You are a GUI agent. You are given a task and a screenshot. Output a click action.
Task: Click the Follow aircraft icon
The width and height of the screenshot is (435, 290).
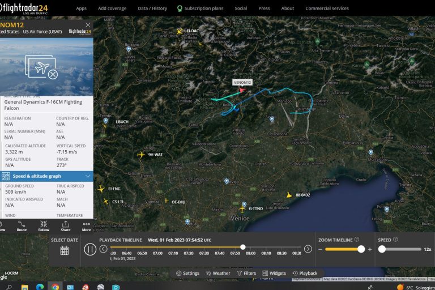44,225
